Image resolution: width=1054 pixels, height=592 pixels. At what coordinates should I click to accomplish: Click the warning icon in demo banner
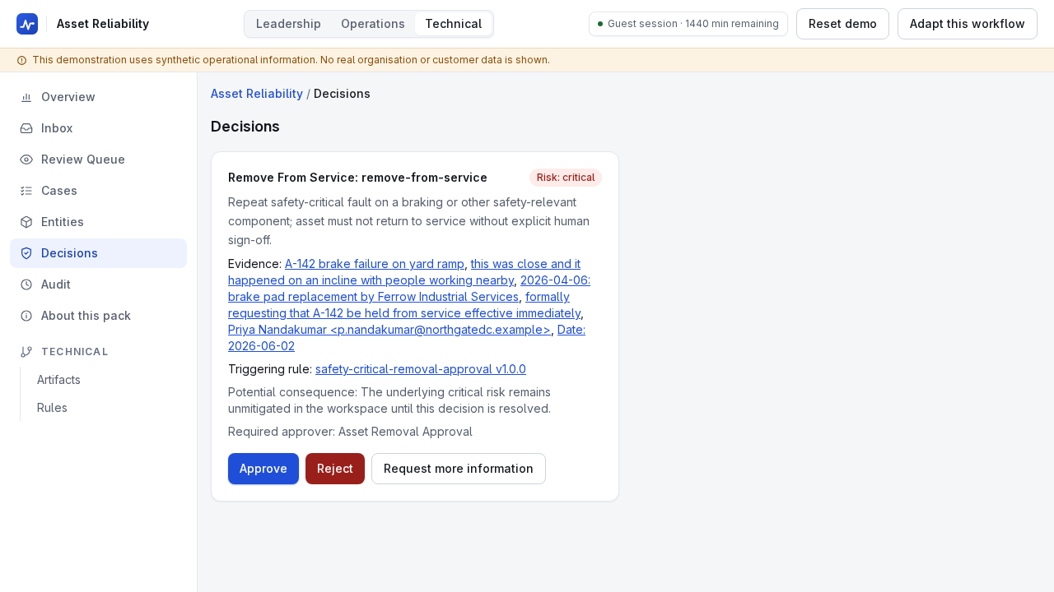coord(21,60)
